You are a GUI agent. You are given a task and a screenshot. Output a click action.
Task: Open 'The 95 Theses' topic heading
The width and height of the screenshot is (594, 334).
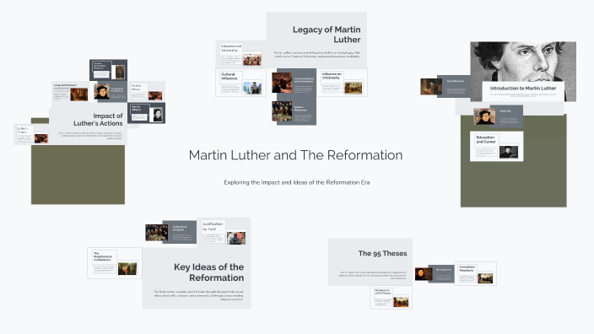point(382,253)
